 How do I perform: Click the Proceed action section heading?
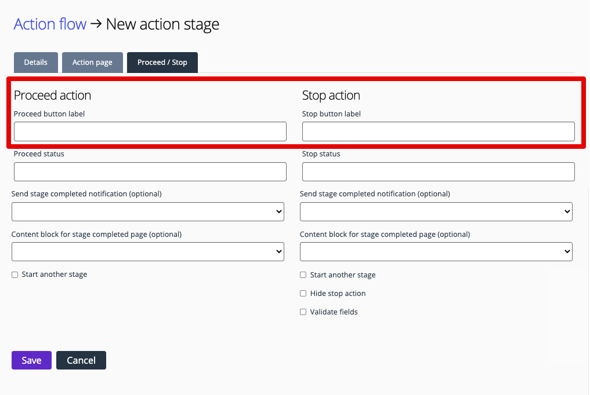(x=52, y=95)
